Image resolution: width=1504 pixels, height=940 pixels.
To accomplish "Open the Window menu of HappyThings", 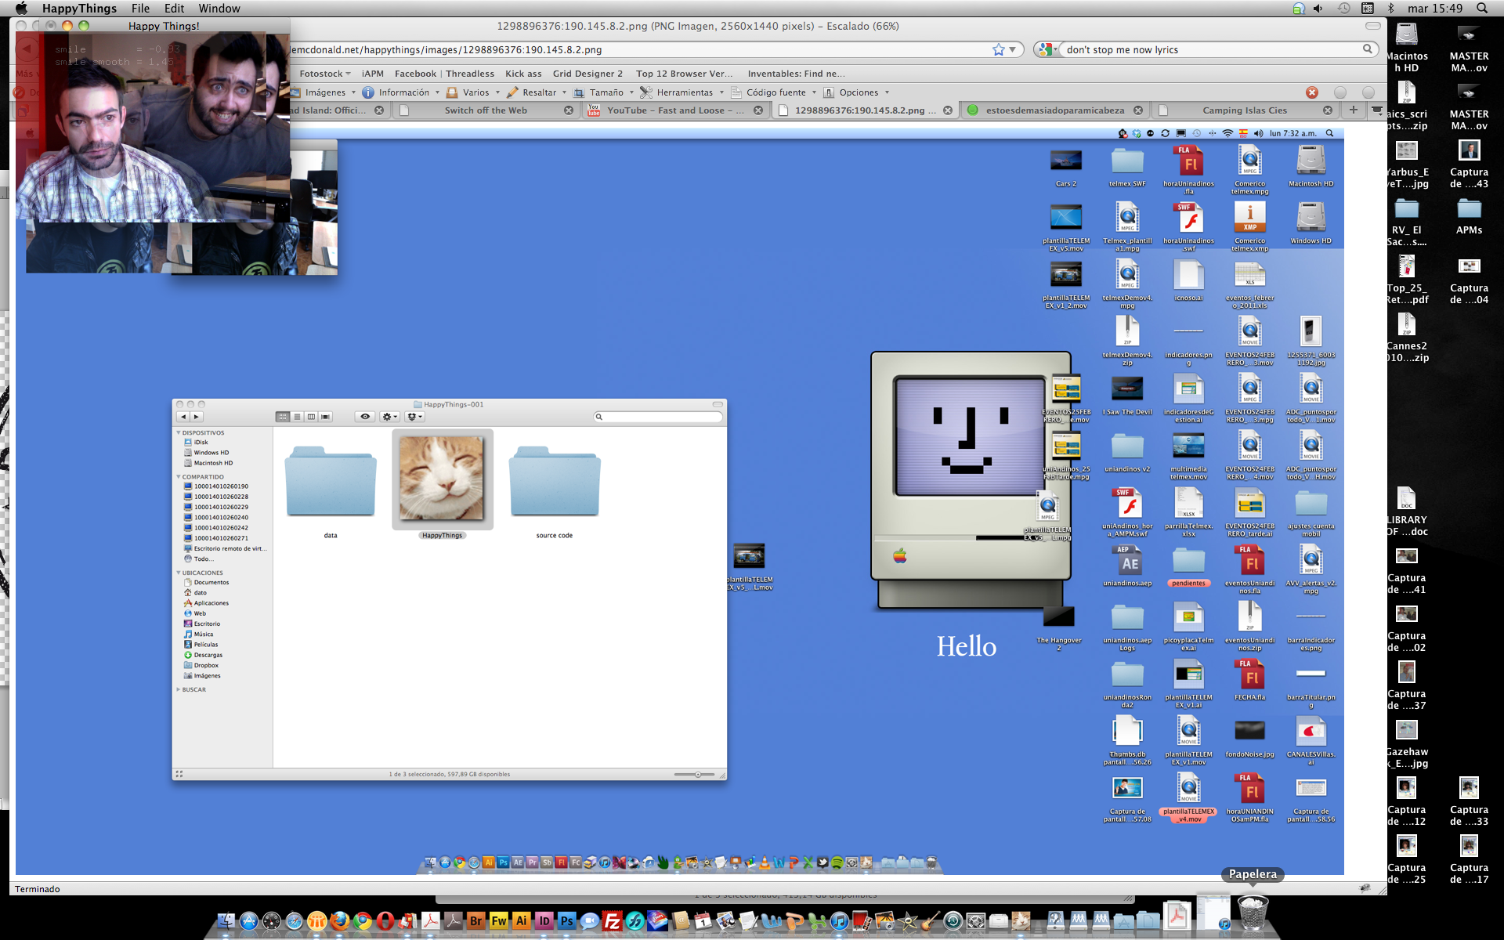I will pos(219,9).
